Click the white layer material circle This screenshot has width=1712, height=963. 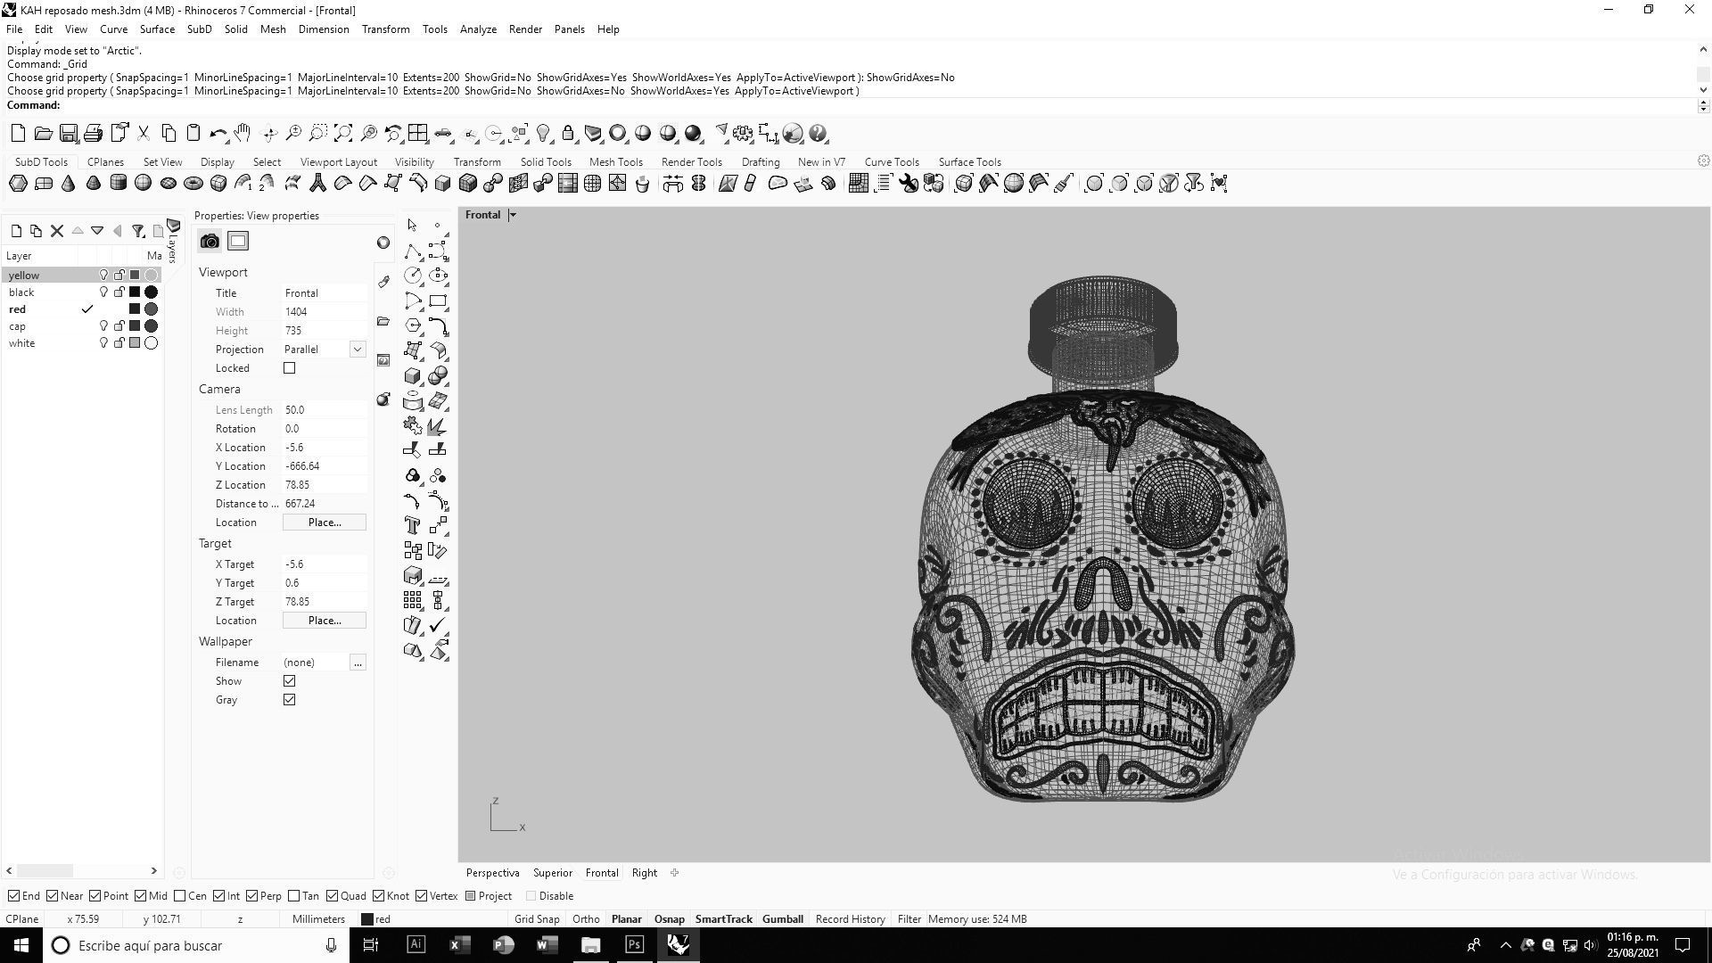pyautogui.click(x=152, y=343)
